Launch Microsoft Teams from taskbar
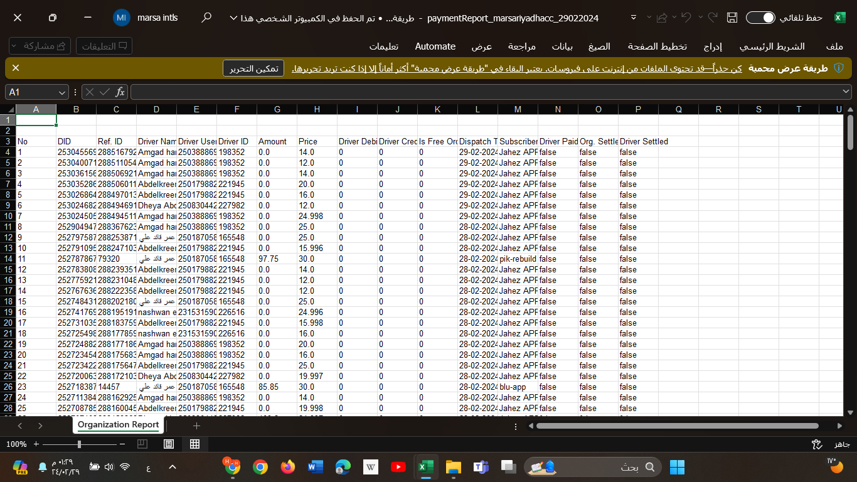This screenshot has height=482, width=857. pyautogui.click(x=481, y=466)
